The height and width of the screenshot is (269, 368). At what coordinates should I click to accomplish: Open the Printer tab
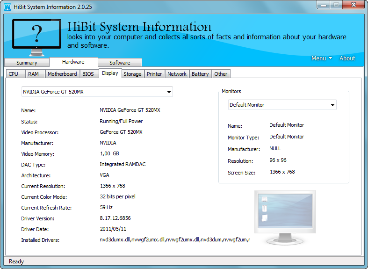[x=154, y=74]
